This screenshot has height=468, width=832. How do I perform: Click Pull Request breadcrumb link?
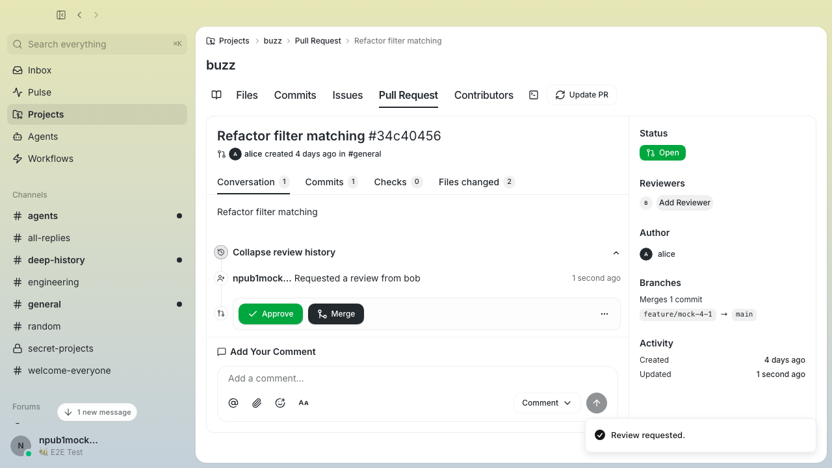[318, 41]
